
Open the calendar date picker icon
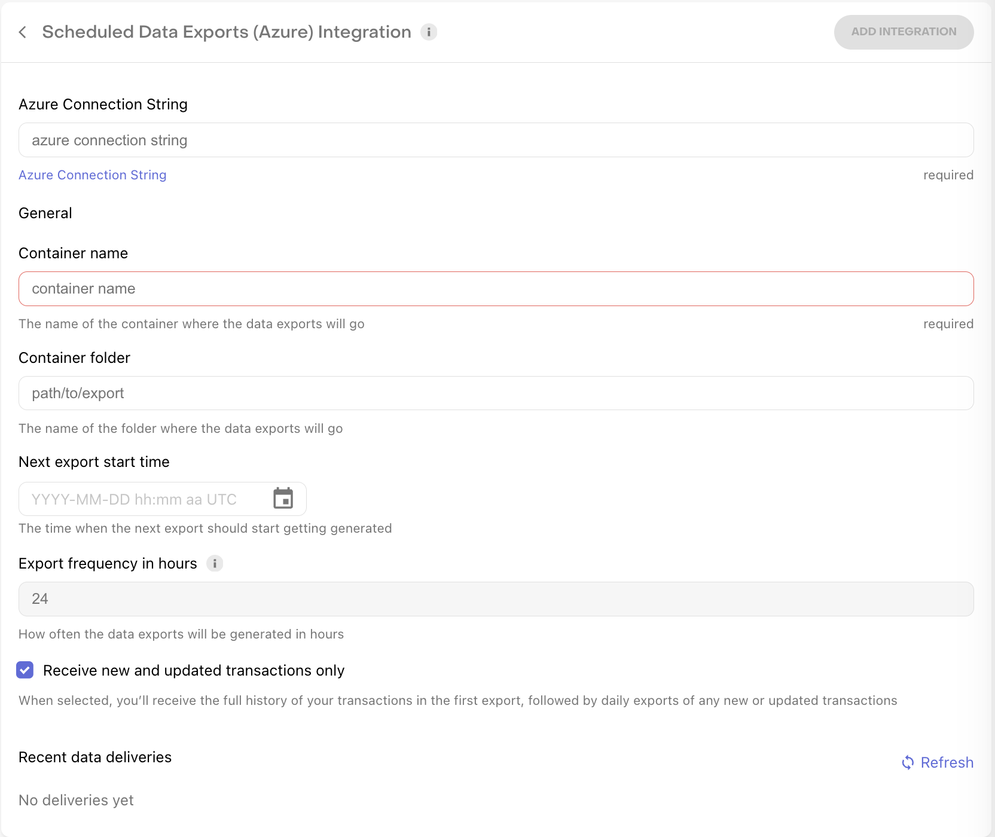283,498
